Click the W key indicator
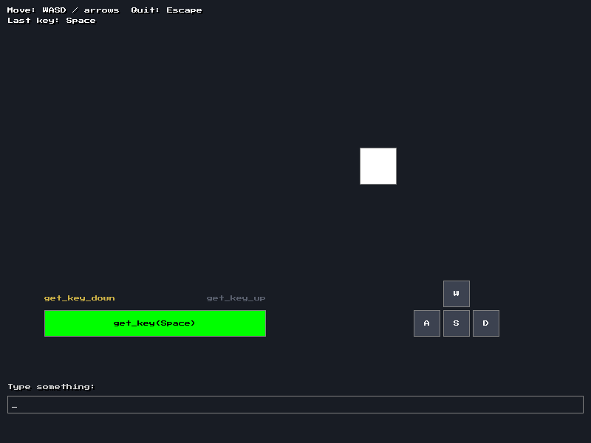Image resolution: width=591 pixels, height=443 pixels. tap(456, 294)
